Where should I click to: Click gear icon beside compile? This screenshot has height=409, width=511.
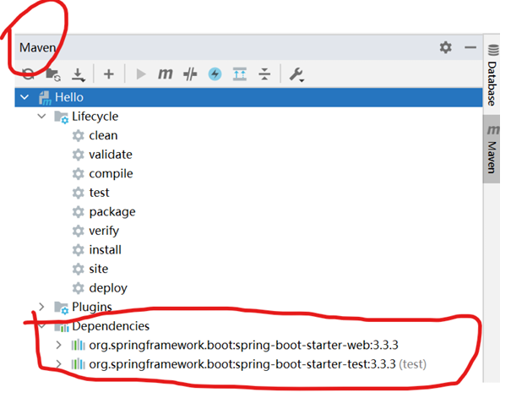click(x=79, y=173)
